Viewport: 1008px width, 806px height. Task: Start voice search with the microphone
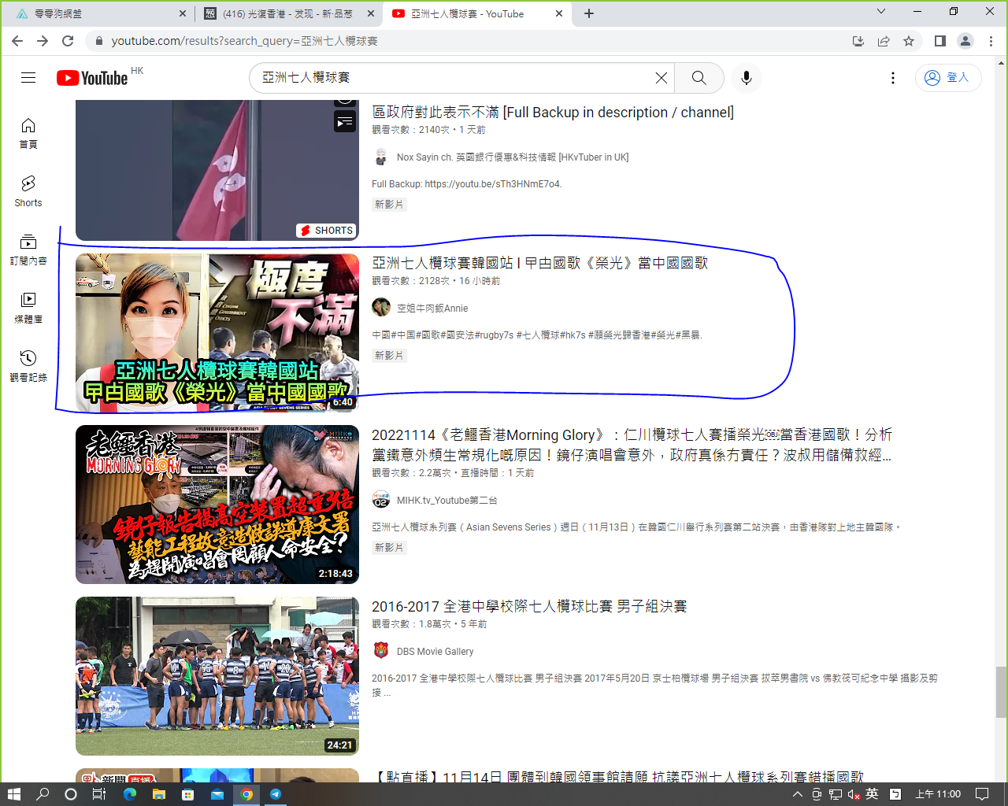click(x=747, y=78)
